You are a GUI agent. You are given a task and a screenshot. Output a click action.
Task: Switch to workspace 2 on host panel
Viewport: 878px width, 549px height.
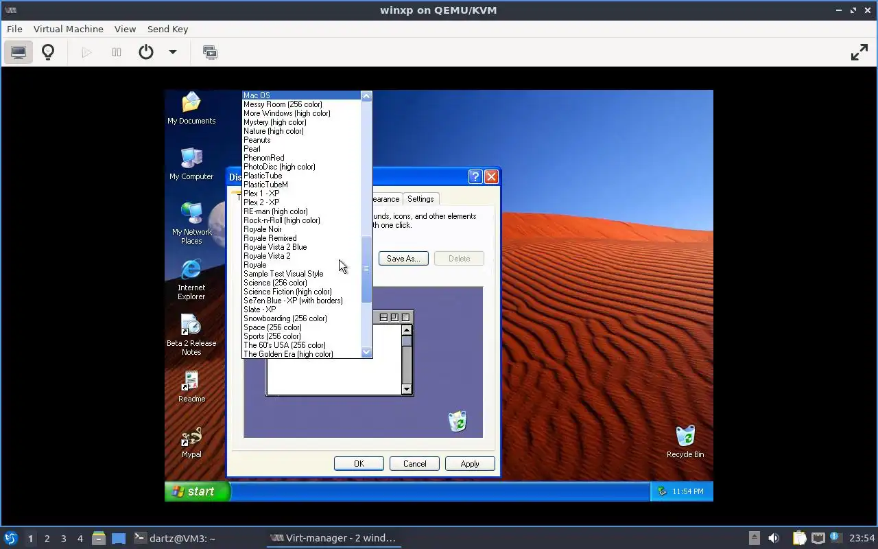47,539
